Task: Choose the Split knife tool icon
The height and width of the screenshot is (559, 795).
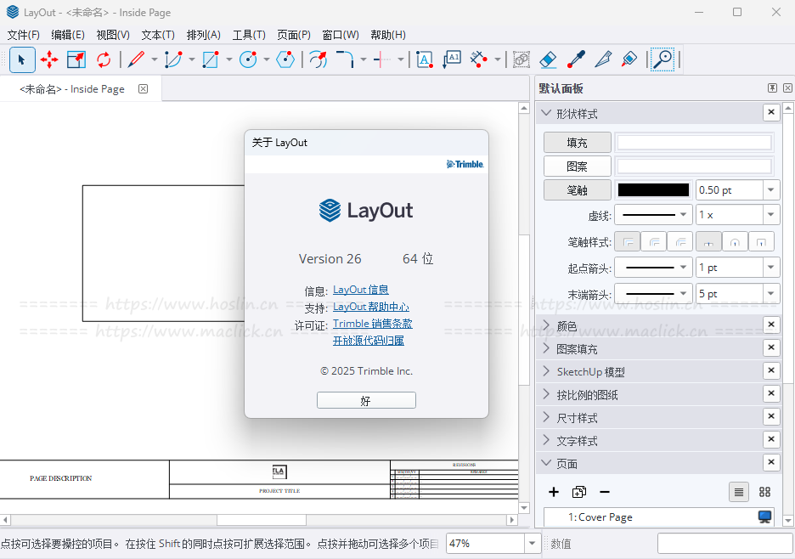Action: coord(603,59)
